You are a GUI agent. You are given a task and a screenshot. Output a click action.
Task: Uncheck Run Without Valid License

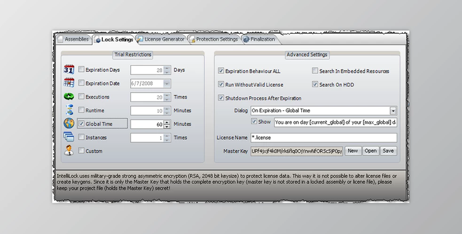click(x=221, y=84)
